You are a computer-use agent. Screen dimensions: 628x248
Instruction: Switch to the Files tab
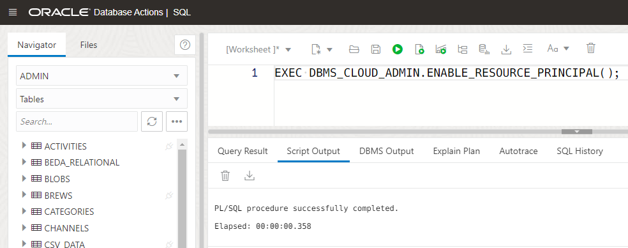coord(89,45)
